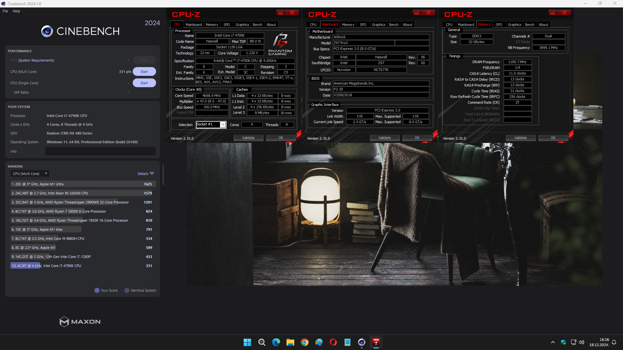Click the Maxon logo
The width and height of the screenshot is (623, 350).
tap(80, 321)
